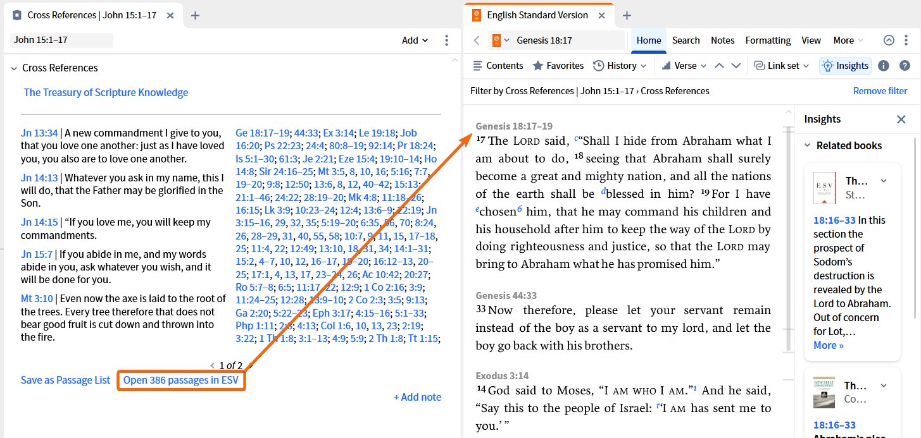Click the Remove filter link

[x=880, y=91]
